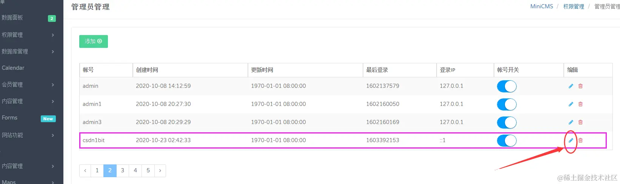
Task: Go to page 3
Action: (x=123, y=170)
